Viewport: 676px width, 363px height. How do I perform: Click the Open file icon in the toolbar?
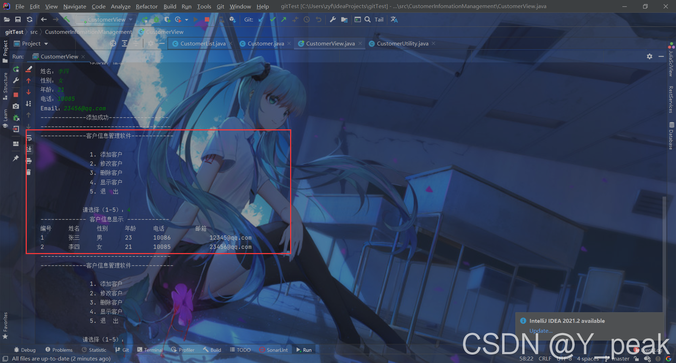pos(7,19)
